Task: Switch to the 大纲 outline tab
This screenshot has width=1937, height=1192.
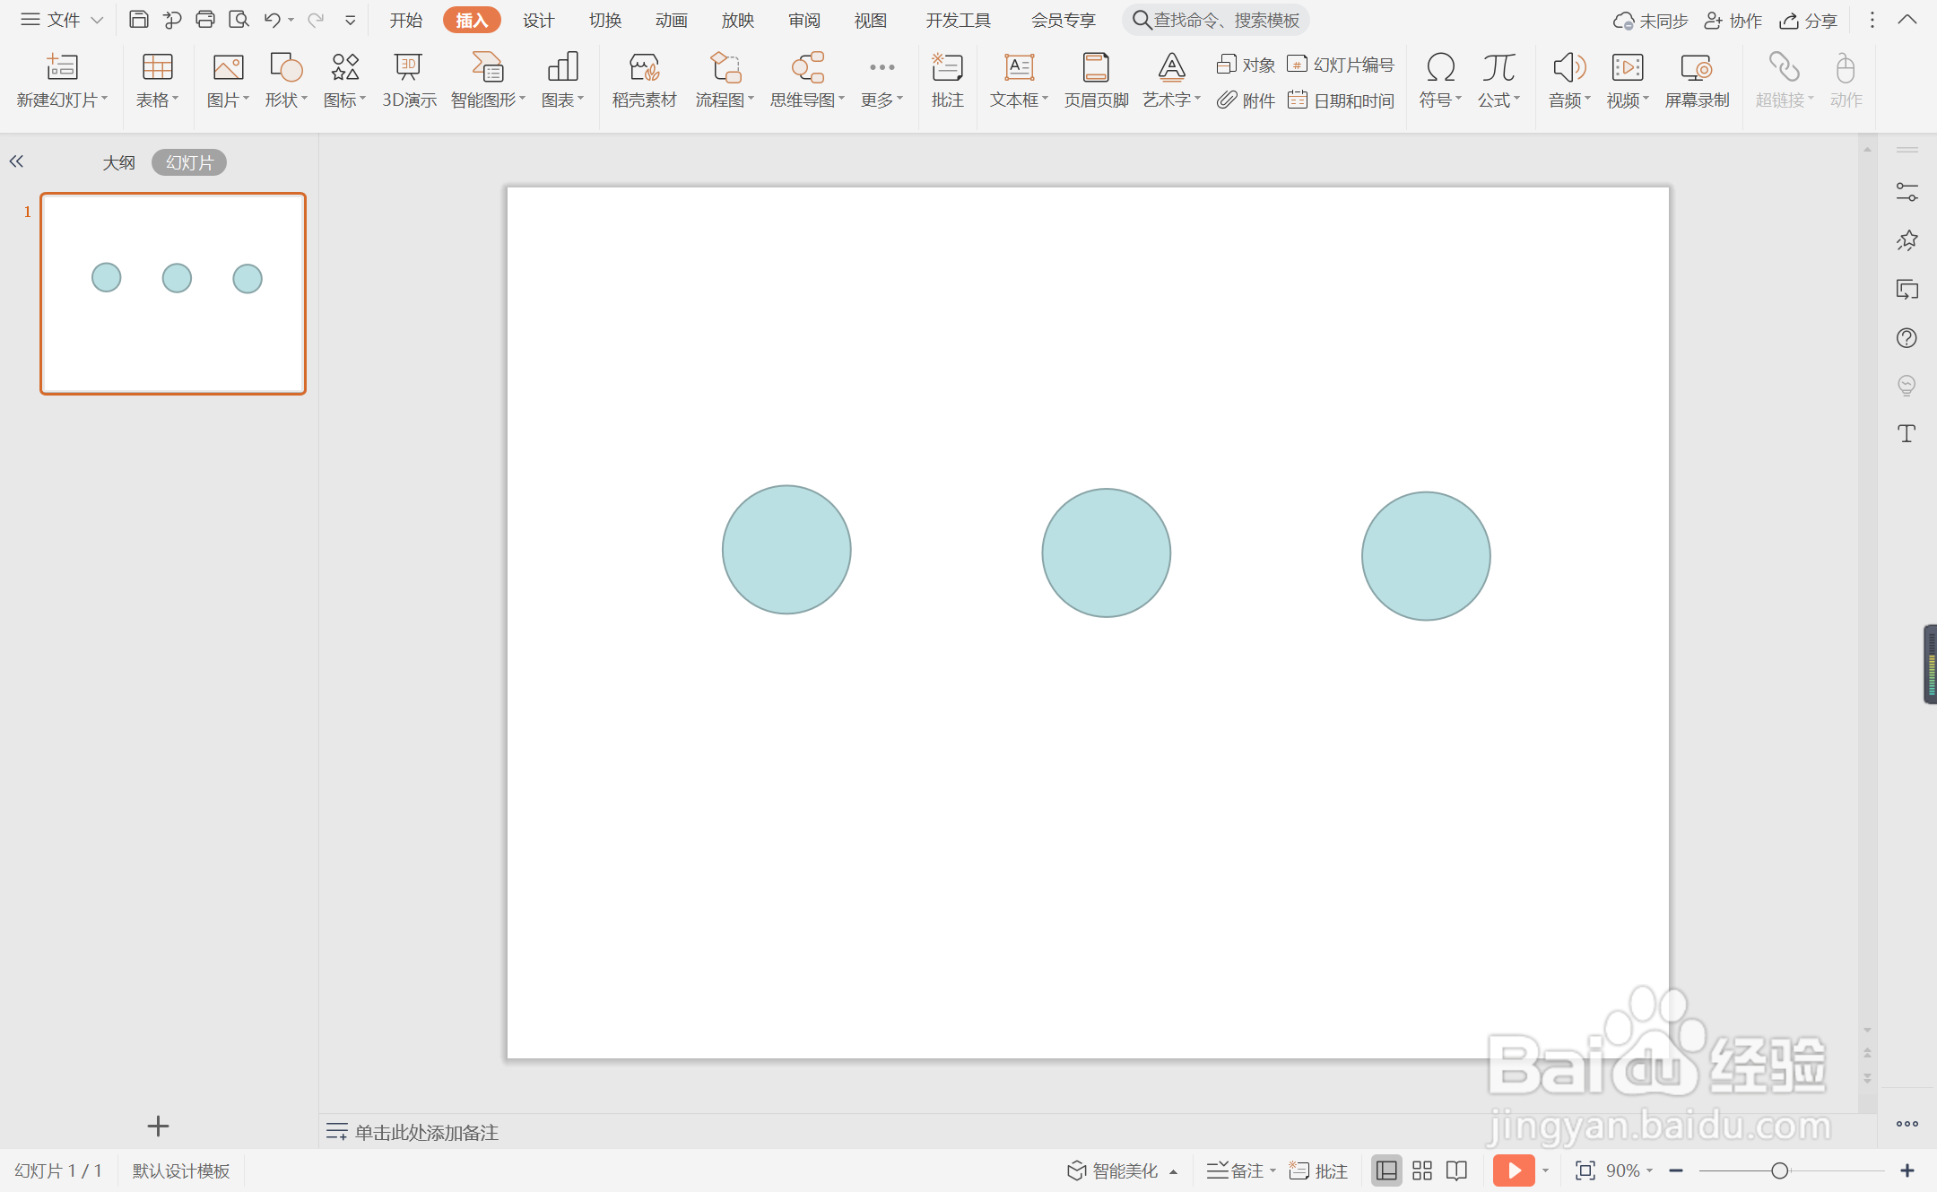Action: point(118,162)
